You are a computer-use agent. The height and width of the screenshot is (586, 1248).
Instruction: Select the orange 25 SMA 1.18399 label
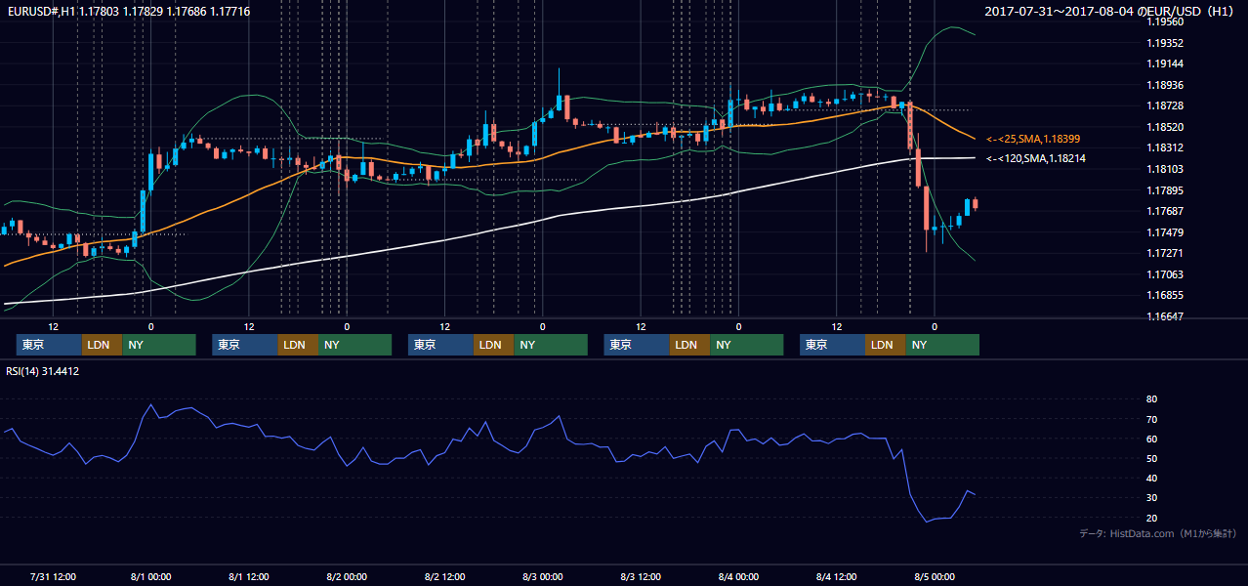click(x=1035, y=140)
